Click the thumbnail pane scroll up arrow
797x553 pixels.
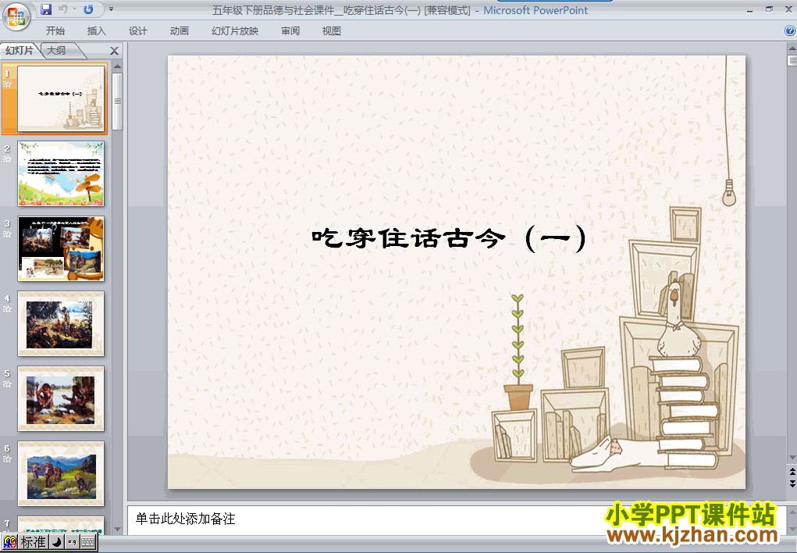click(x=117, y=66)
